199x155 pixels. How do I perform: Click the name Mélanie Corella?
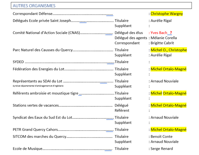[x=164, y=38]
